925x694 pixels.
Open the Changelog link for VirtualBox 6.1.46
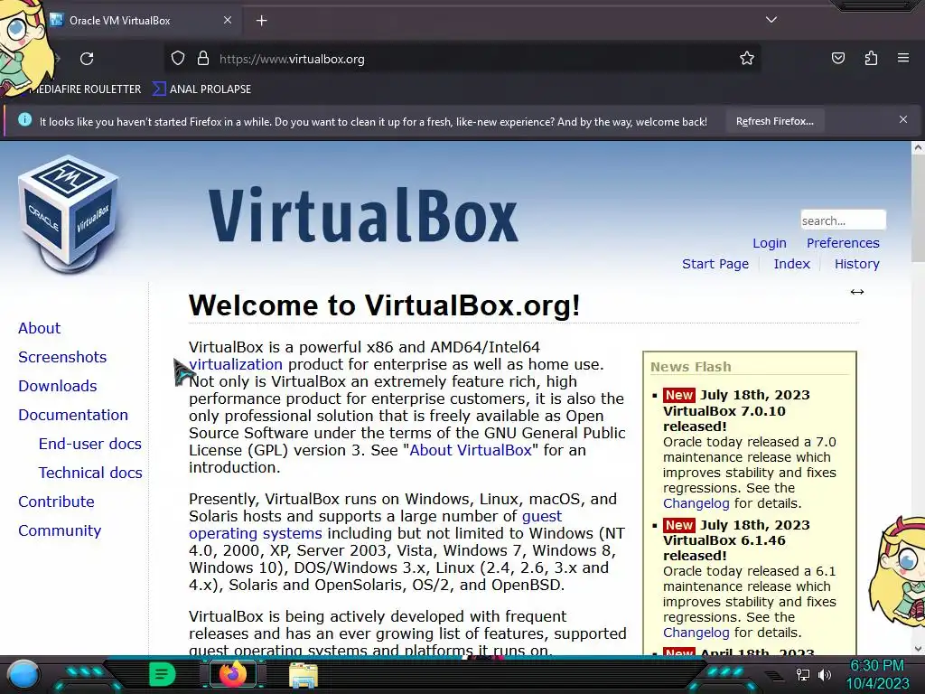696,633
